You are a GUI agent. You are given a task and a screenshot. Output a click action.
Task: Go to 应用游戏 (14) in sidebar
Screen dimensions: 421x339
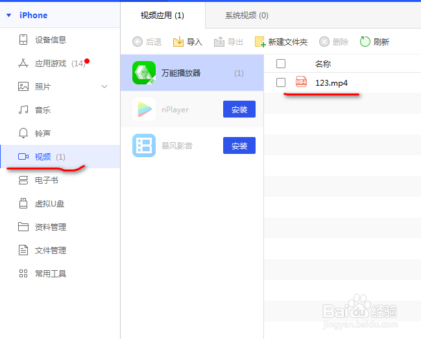tap(60, 64)
